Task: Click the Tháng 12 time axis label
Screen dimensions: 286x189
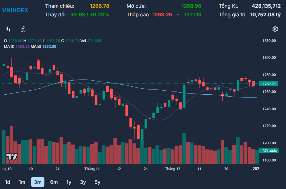Action: tap(173, 169)
